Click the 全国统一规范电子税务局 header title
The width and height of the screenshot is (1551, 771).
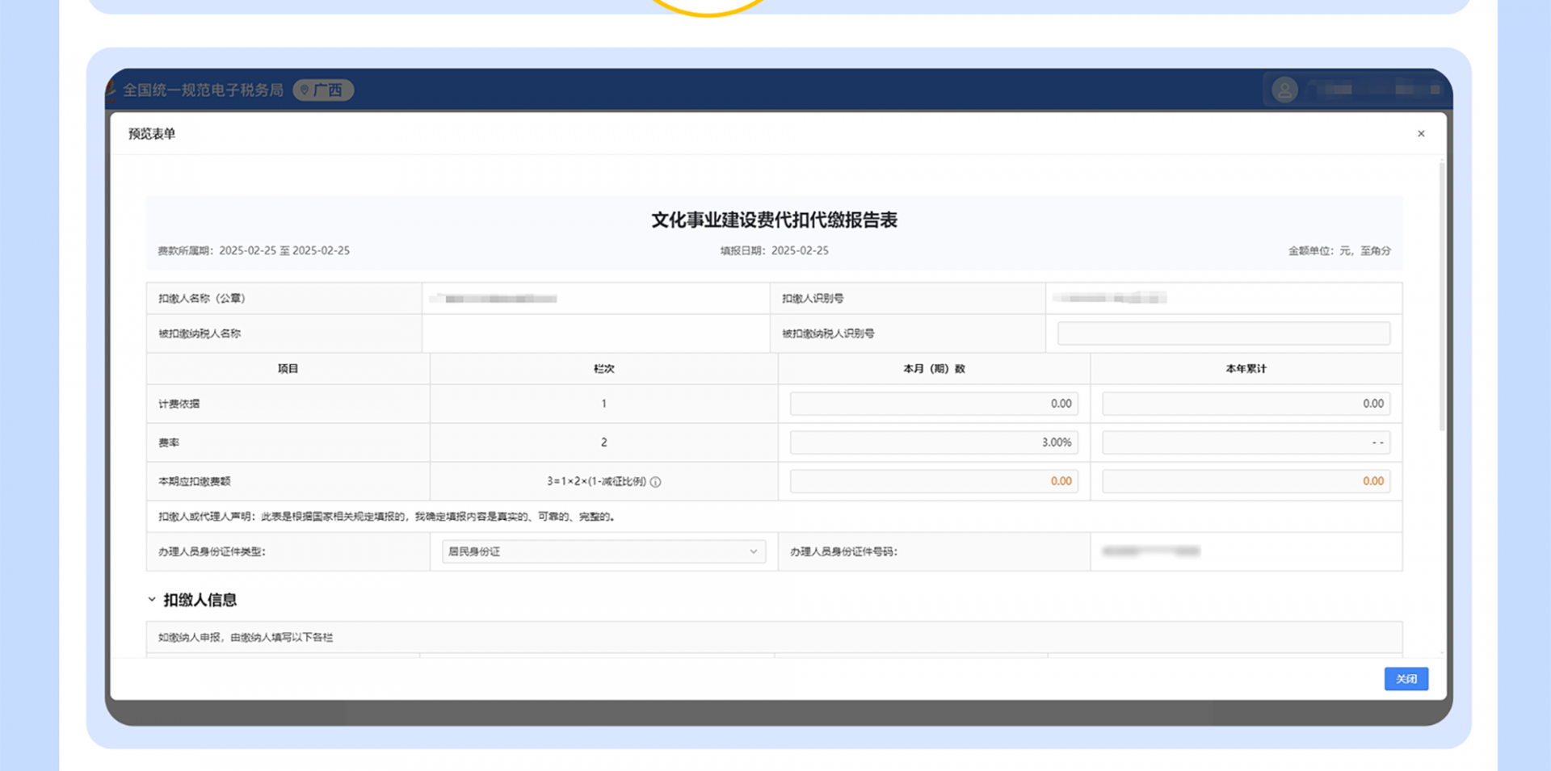203,90
